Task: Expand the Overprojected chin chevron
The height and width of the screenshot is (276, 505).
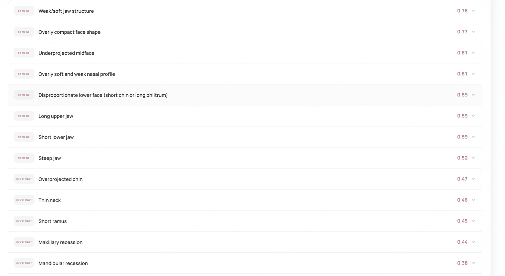Action: click(473, 179)
